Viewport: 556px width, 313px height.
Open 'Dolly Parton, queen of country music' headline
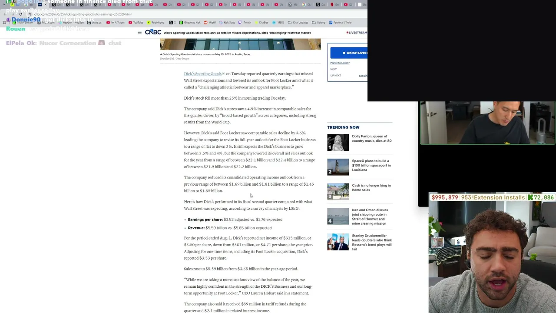pos(372,139)
